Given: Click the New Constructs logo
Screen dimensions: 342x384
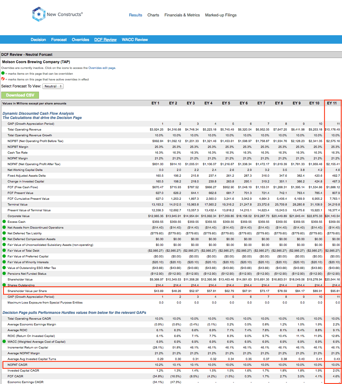Looking at the screenshot, I should [58, 14].
